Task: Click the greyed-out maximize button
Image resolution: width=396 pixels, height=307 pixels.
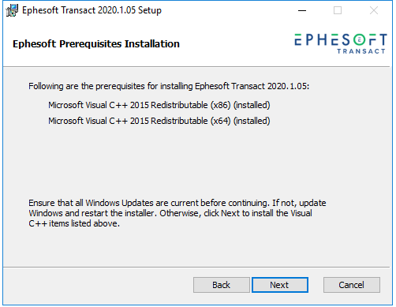Action: click(x=338, y=10)
